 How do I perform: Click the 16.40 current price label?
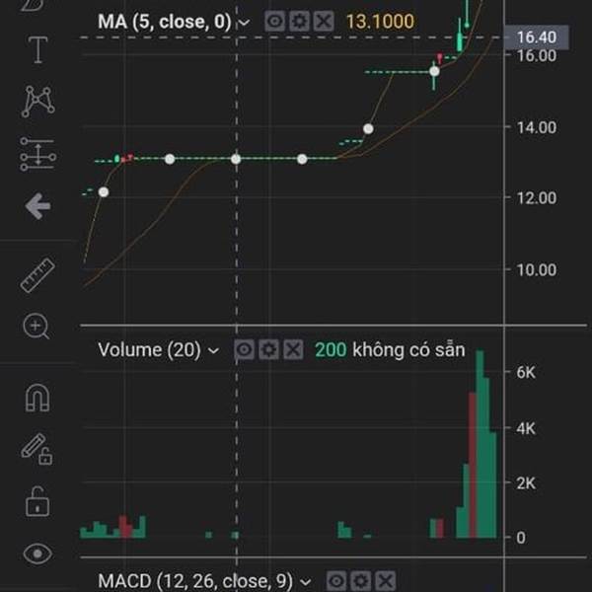pyautogui.click(x=537, y=37)
